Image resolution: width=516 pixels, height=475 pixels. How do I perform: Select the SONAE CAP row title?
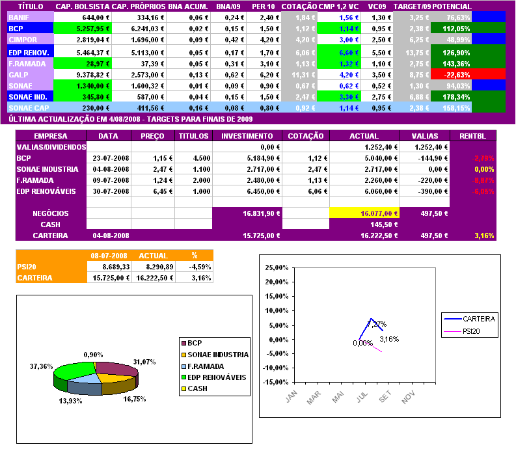[x=31, y=108]
